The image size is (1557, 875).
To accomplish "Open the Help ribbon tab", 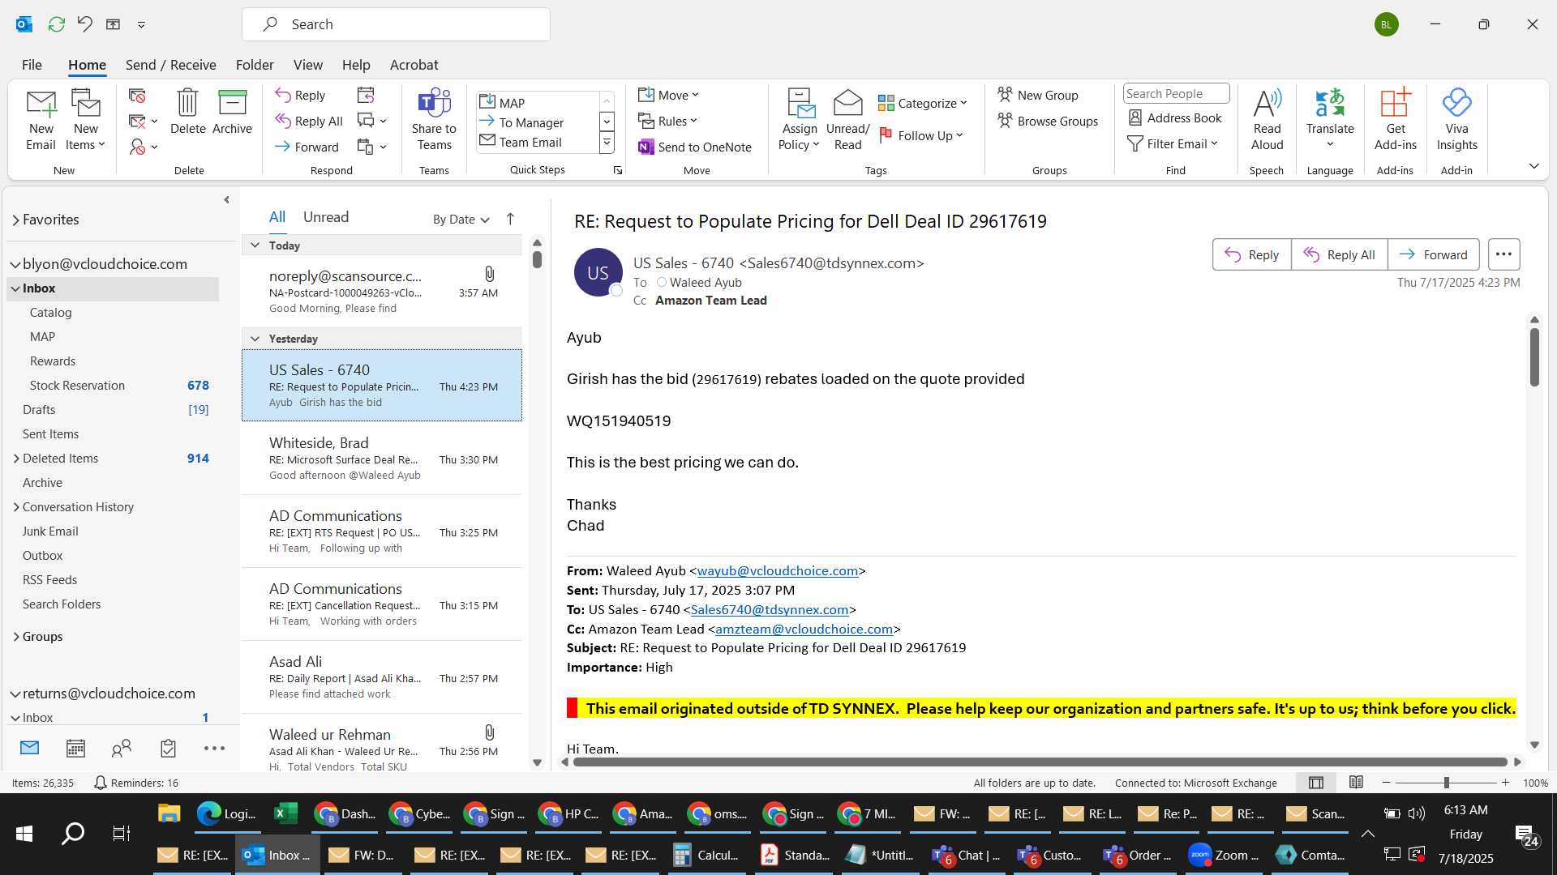I will 355,65.
